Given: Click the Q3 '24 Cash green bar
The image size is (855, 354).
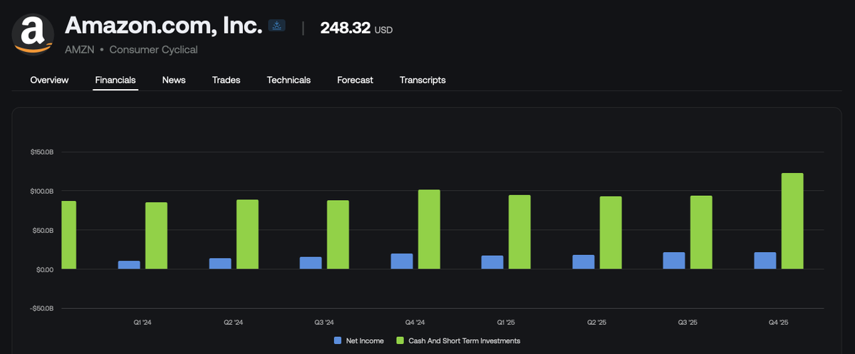Looking at the screenshot, I should tap(338, 234).
